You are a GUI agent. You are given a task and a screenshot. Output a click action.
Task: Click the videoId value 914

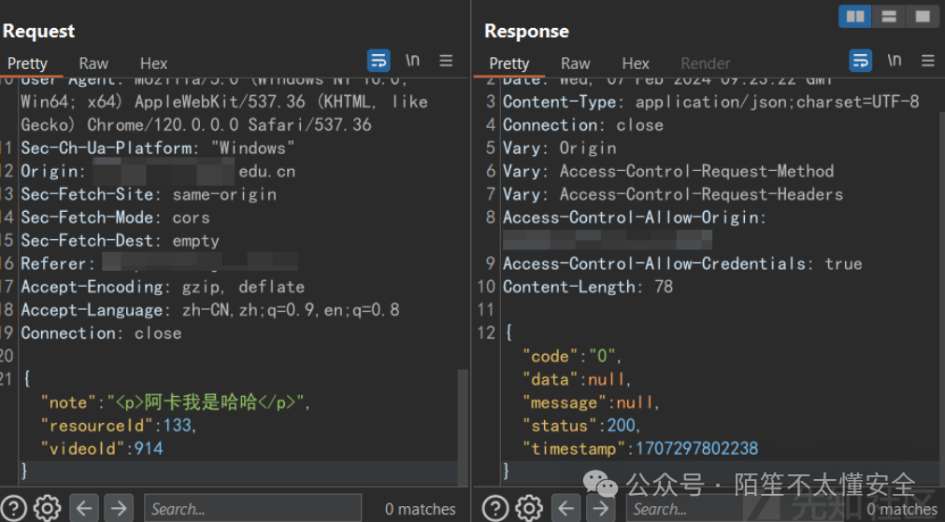149,448
